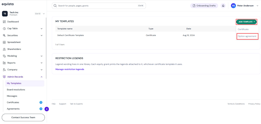Viewport: 261px width, 124px height.
Task: Open Shareholders page
Action: click(x=14, y=49)
